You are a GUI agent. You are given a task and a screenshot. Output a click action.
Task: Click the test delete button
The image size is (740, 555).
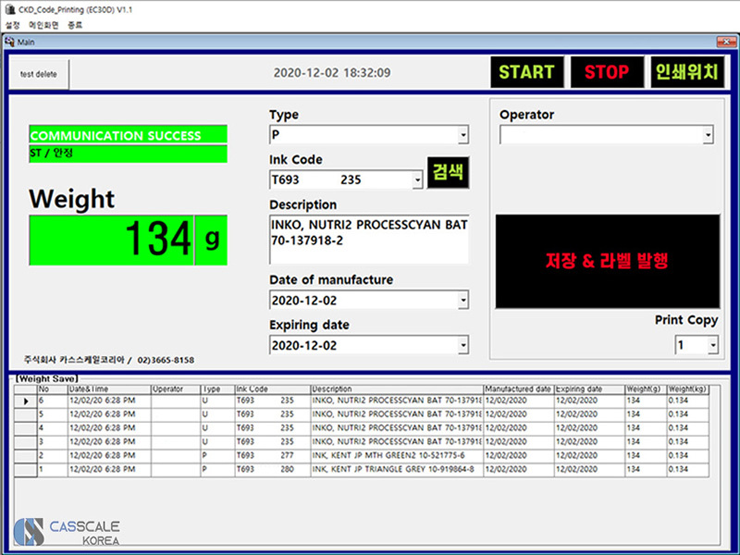click(40, 74)
